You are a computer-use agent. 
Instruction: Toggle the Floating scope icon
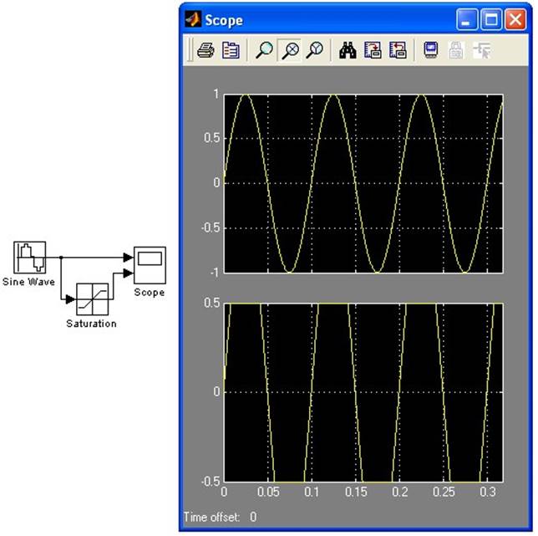[431, 50]
